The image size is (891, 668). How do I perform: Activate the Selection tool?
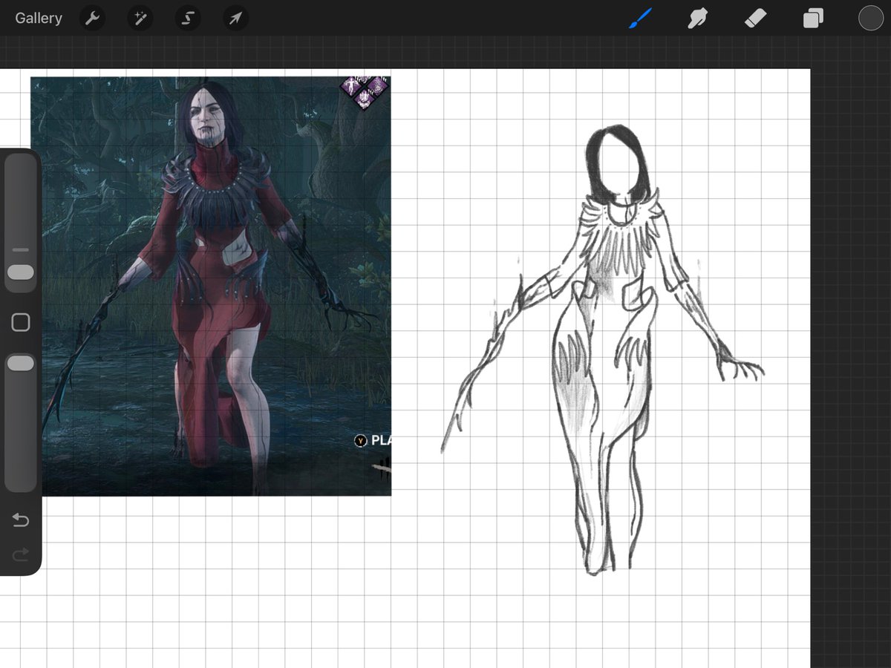click(187, 18)
